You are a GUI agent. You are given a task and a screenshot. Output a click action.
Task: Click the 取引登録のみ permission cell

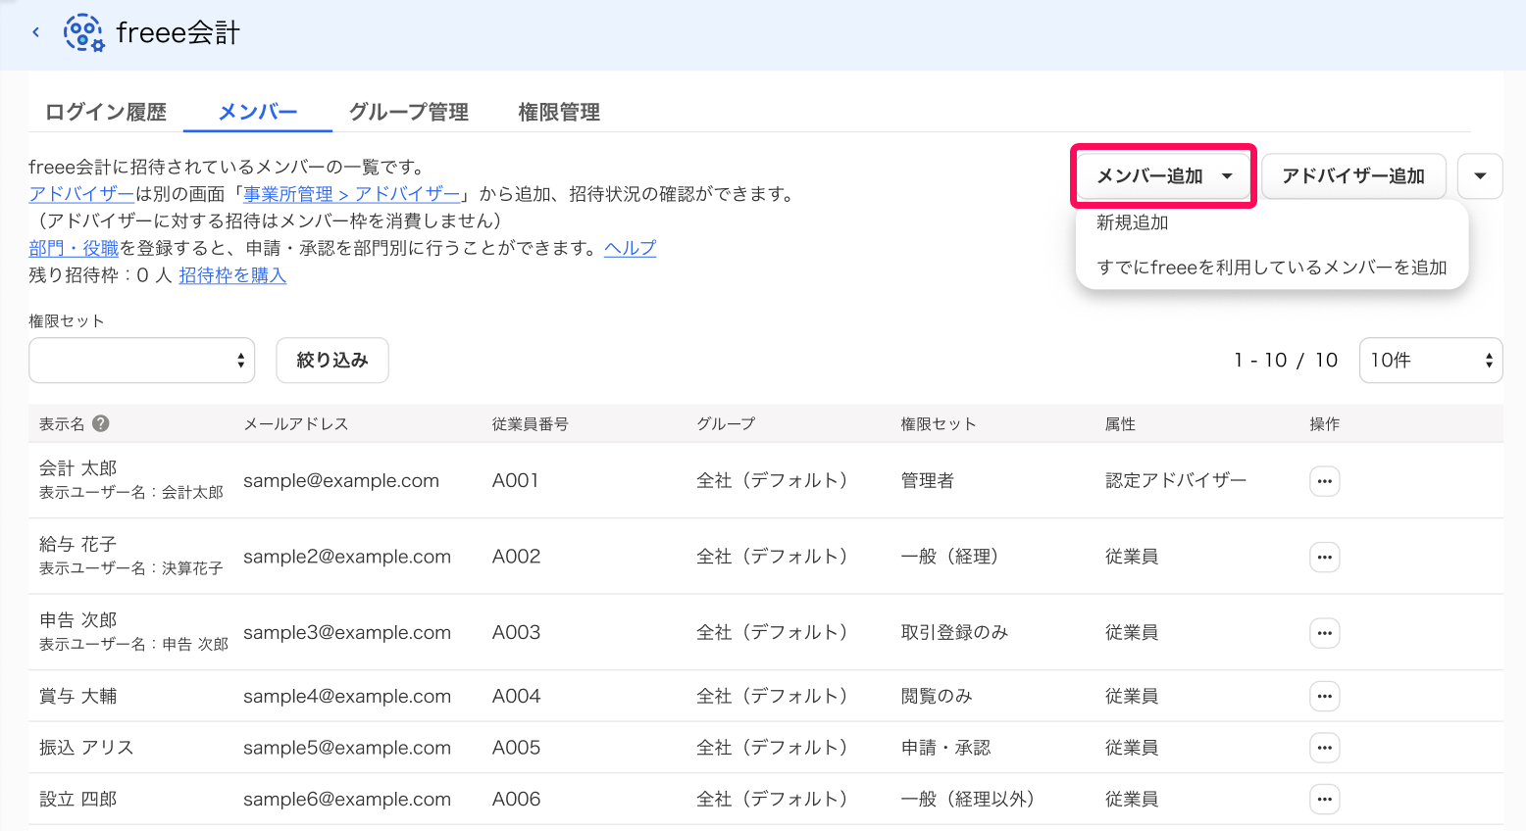click(955, 633)
